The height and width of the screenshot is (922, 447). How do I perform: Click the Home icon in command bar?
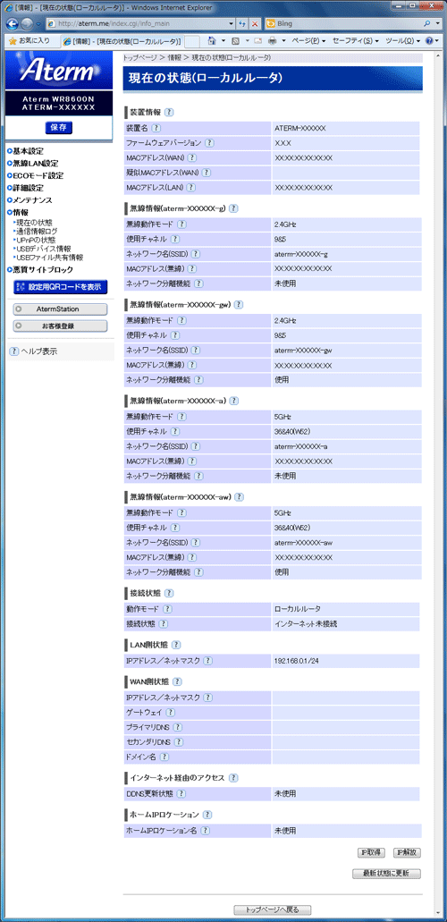click(213, 41)
